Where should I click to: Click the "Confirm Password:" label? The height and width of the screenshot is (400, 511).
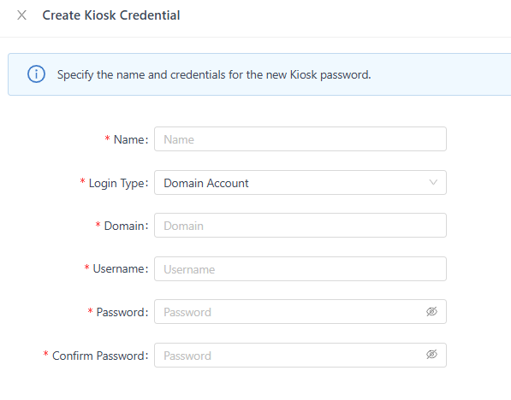(100, 356)
